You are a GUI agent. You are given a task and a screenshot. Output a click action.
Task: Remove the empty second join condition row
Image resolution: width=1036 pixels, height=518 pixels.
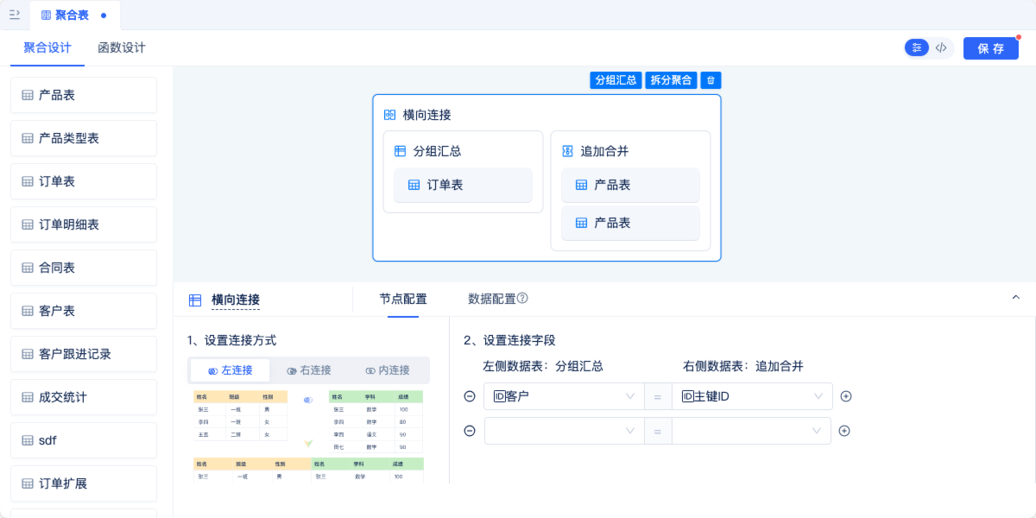[x=470, y=431]
